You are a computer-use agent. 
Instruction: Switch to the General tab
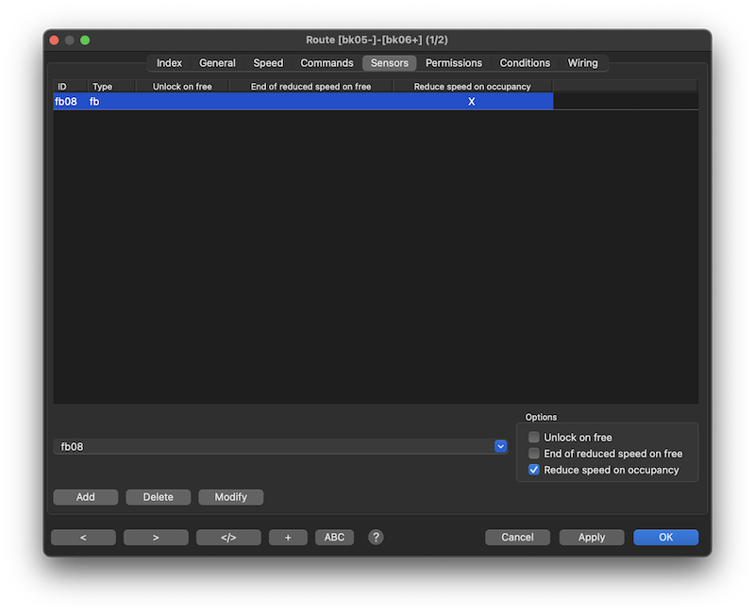(217, 63)
